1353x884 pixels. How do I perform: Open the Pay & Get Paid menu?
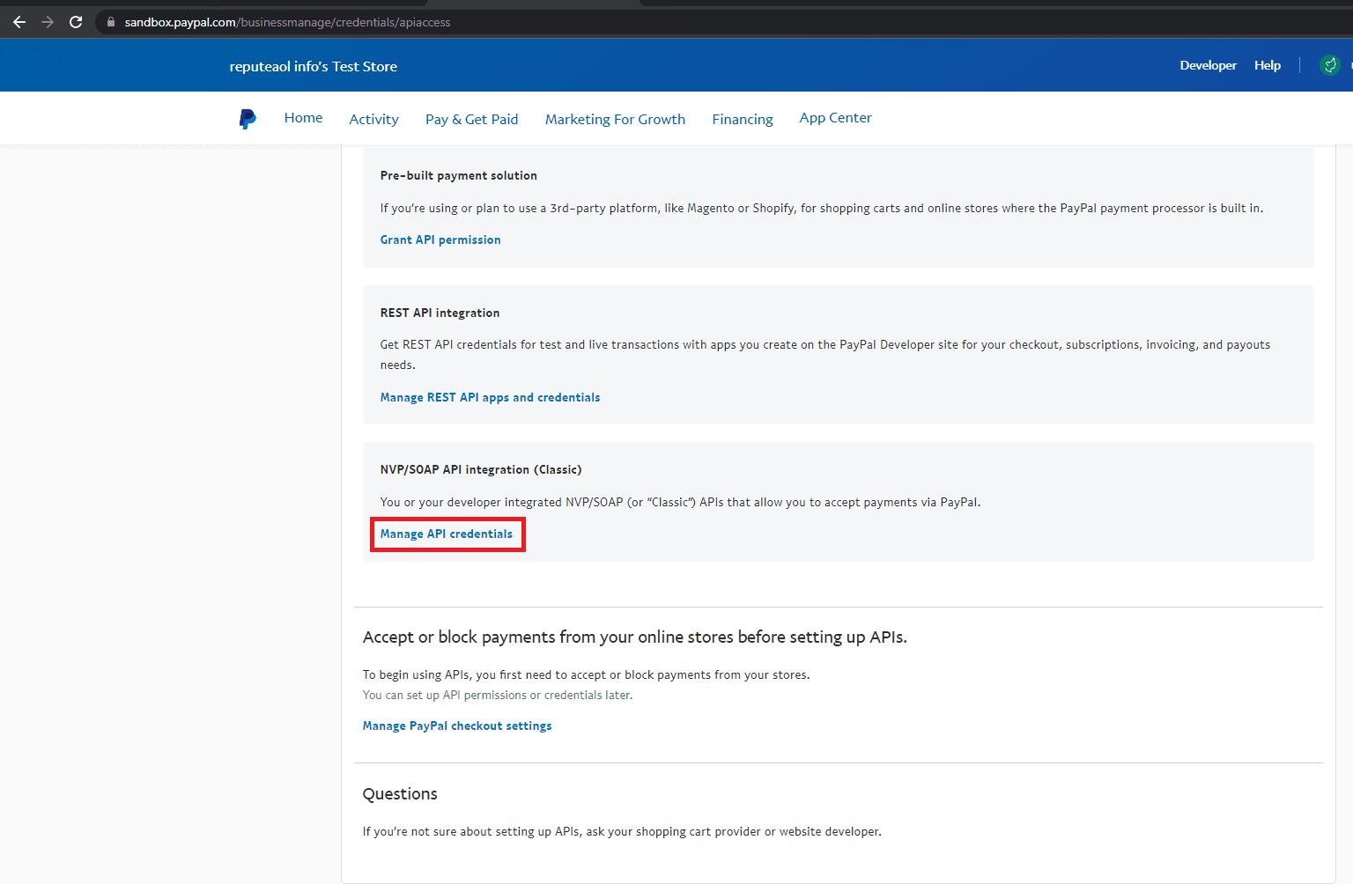click(471, 119)
